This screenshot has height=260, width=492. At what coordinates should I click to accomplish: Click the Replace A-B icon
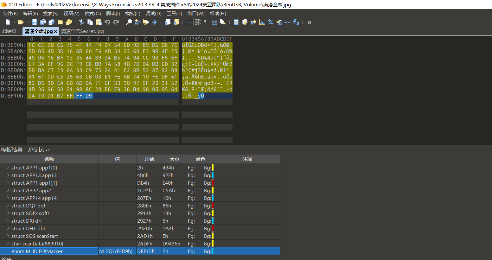coord(137,22)
